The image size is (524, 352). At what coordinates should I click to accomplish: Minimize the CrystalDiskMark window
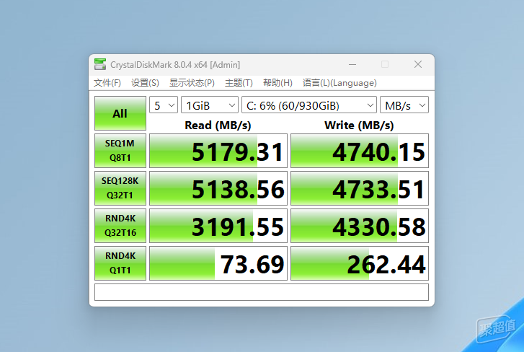pyautogui.click(x=352, y=64)
